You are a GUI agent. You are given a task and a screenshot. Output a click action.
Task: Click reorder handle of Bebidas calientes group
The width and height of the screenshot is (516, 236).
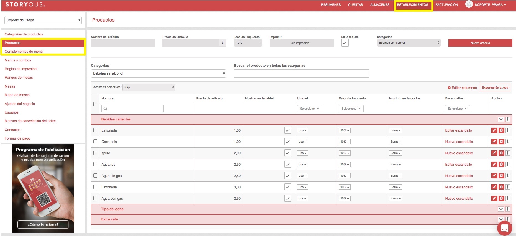click(x=508, y=119)
